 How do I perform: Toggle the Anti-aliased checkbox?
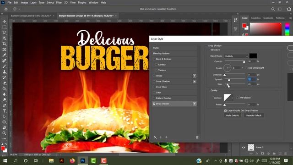[x=237, y=98]
